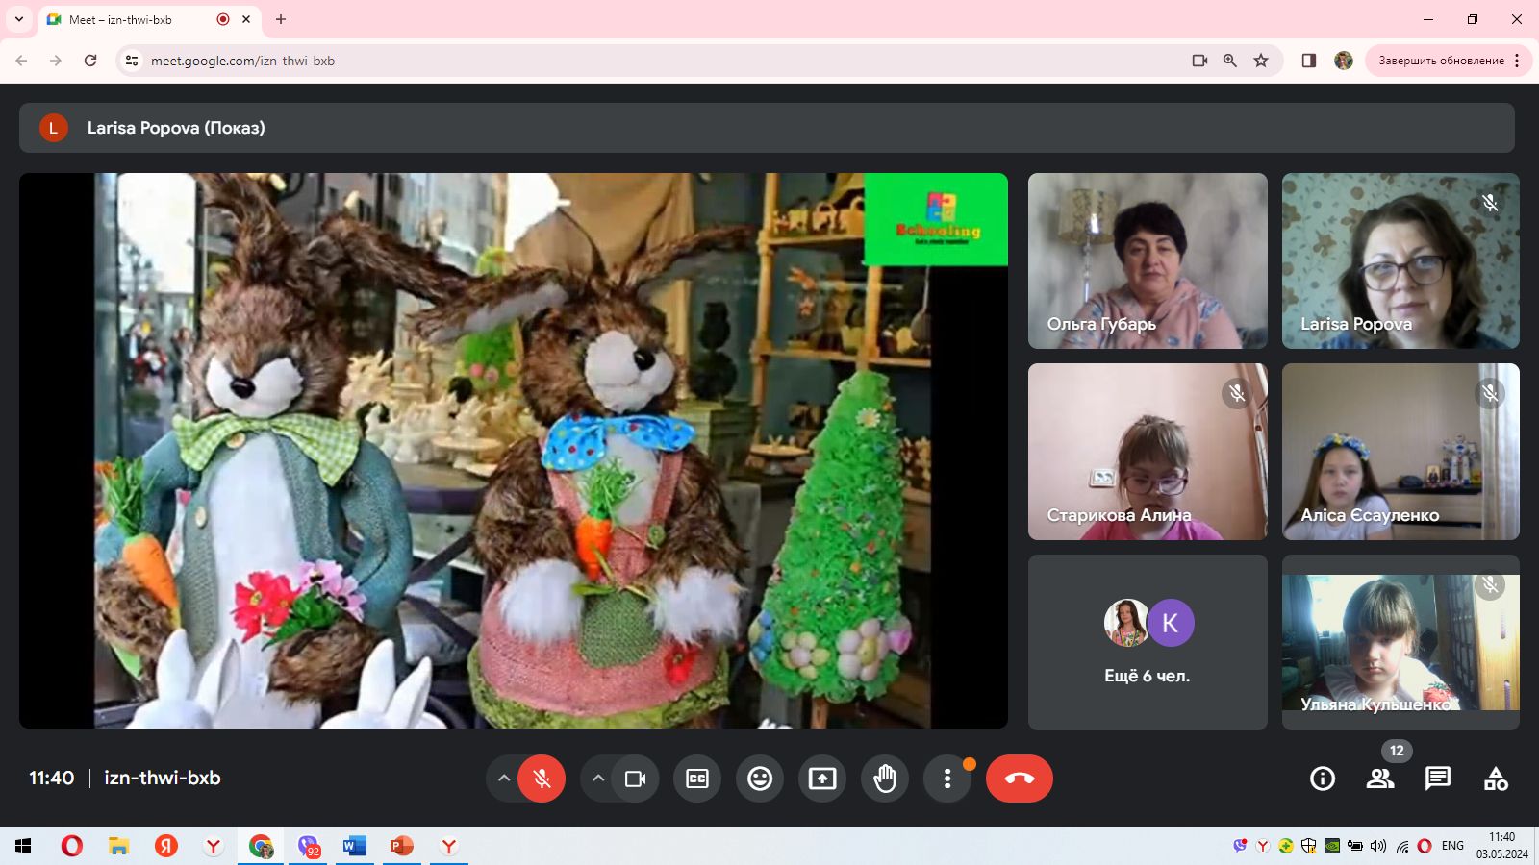Toggle the camera off
Image resolution: width=1539 pixels, height=865 pixels.
click(x=635, y=778)
